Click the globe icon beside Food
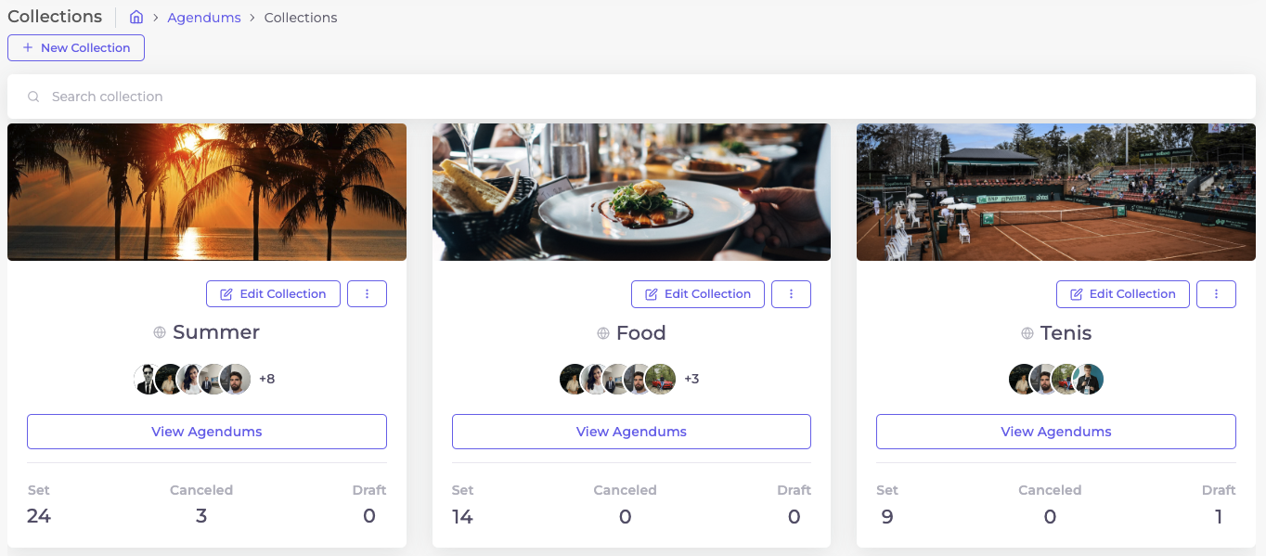Viewport: 1266px width, 556px height. coord(603,333)
